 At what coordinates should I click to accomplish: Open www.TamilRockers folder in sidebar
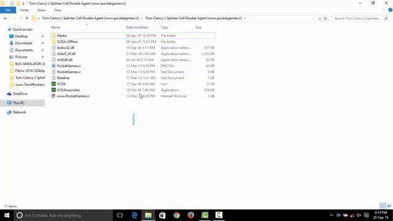click(x=27, y=85)
